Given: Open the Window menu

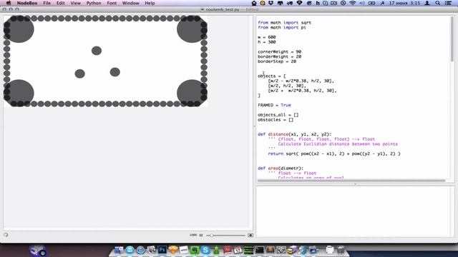Looking at the screenshot, I should 130,3.
